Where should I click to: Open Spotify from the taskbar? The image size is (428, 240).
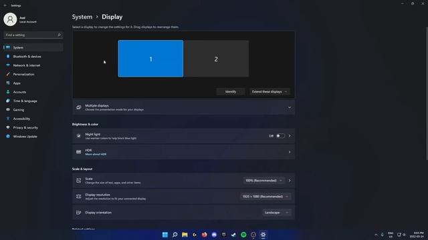pyautogui.click(x=243, y=235)
